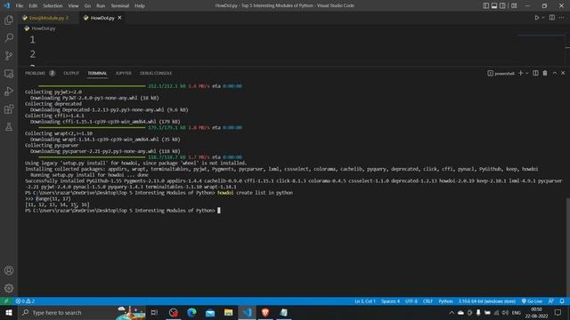The width and height of the screenshot is (570, 320).
Task: Open the Testing flask view
Action: pyautogui.click(x=9, y=127)
